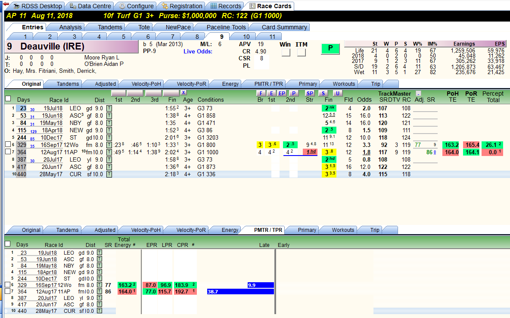
Task: Click the T icon in the 19Jul18 LEO row of the upper table
Action: click(109, 108)
